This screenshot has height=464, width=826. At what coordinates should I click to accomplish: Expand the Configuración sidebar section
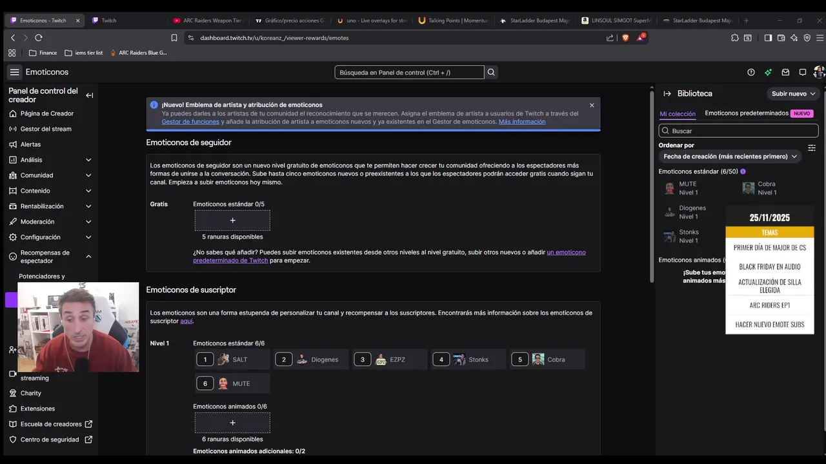point(88,237)
